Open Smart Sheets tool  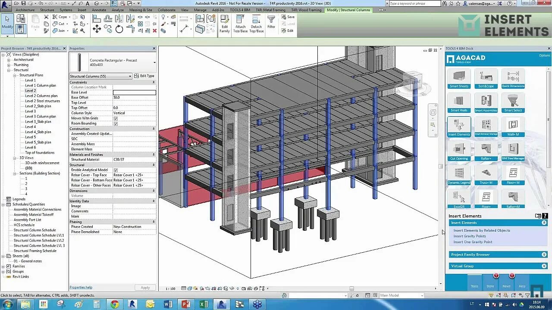tap(459, 79)
